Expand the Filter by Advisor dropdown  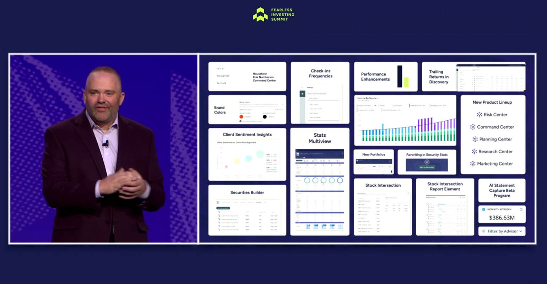pyautogui.click(x=521, y=231)
